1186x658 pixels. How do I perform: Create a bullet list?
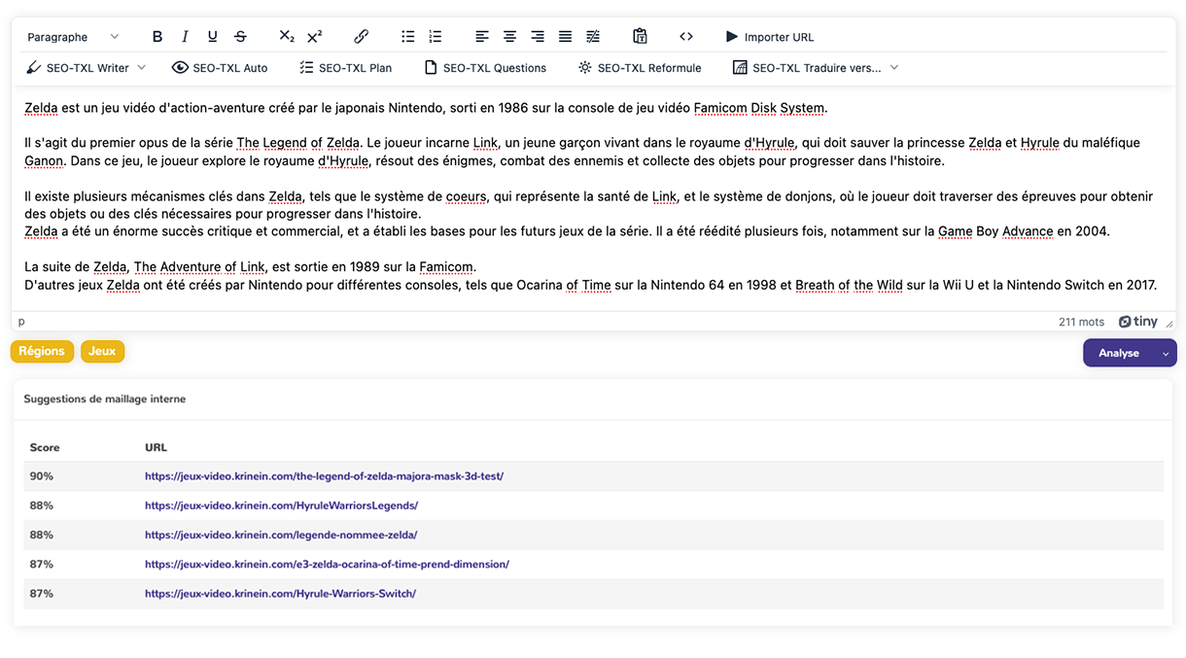(407, 37)
